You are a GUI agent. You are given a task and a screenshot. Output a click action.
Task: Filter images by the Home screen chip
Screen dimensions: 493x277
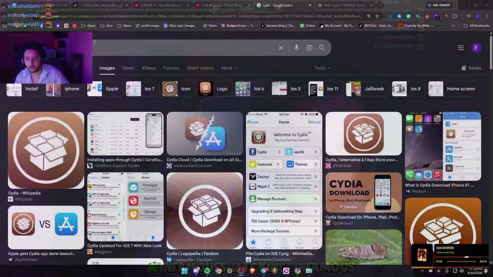(x=454, y=89)
